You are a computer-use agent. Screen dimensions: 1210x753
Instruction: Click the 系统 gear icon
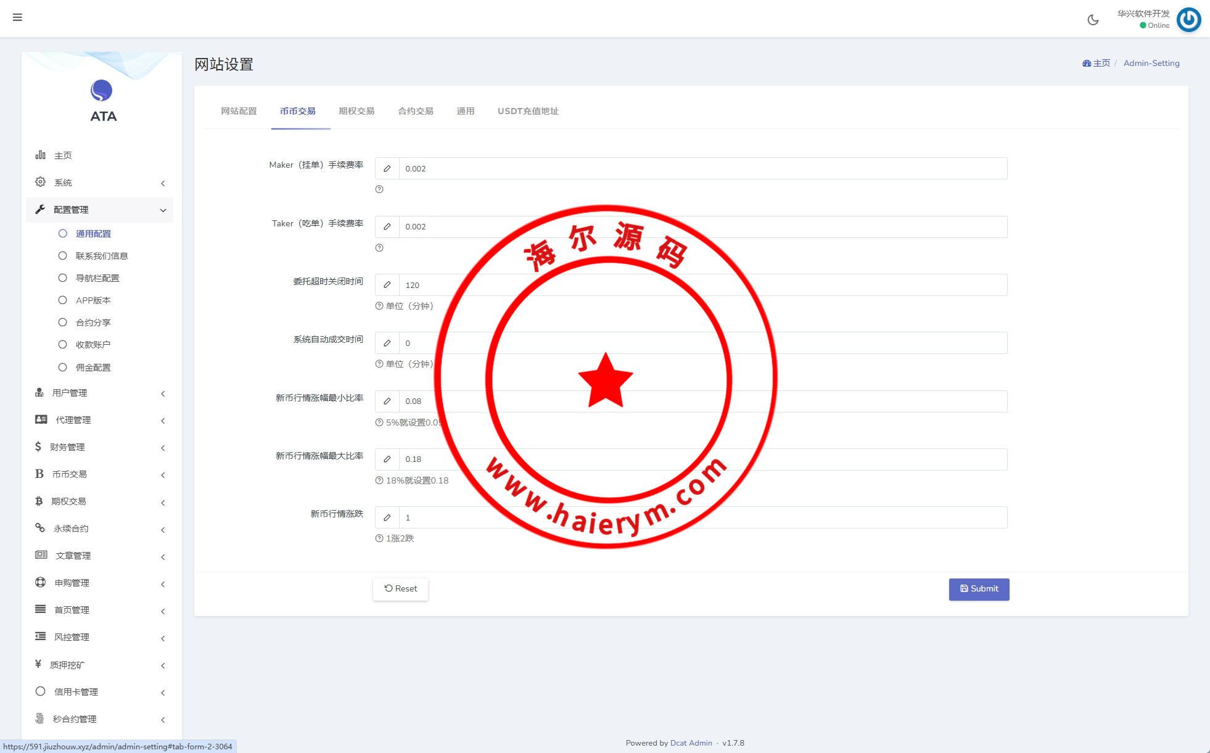coord(41,182)
